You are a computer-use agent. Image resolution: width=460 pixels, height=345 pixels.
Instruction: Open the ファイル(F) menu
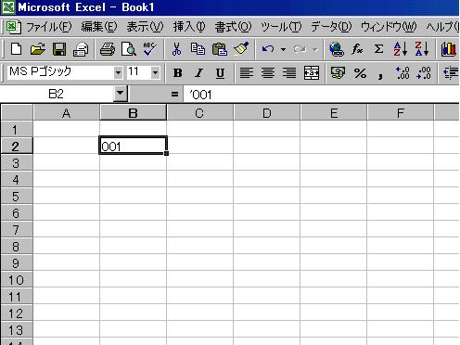coord(49,27)
